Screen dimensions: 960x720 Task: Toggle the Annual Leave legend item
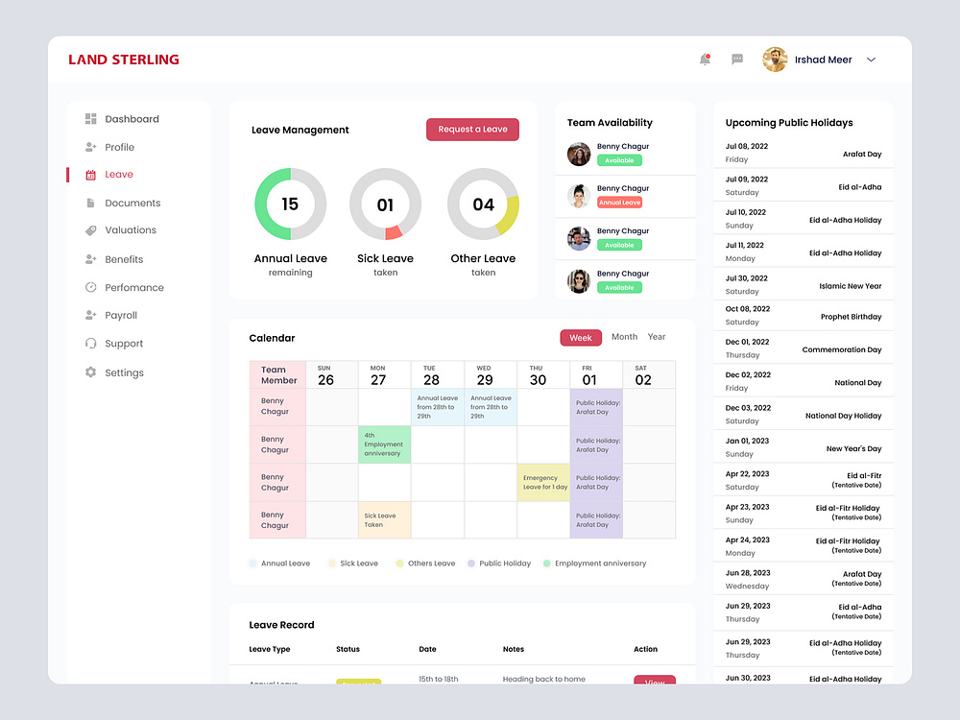tap(280, 564)
